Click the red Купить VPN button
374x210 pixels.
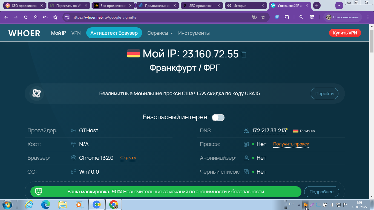(345, 33)
